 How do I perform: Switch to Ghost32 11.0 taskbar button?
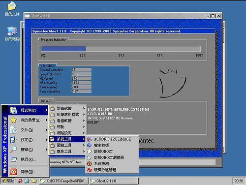click(x=114, y=181)
